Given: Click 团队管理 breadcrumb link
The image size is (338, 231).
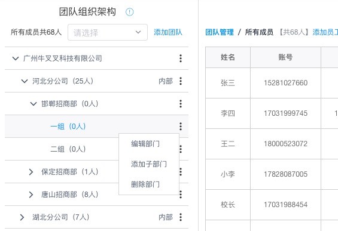Looking at the screenshot, I should tap(220, 32).
